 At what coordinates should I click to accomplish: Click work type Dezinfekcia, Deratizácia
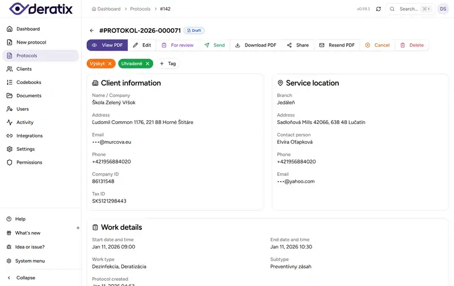pyautogui.click(x=119, y=267)
